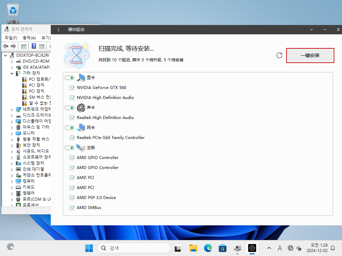
Task: Click Device Manager forward arrow toolbar icon
Action: [13, 46]
